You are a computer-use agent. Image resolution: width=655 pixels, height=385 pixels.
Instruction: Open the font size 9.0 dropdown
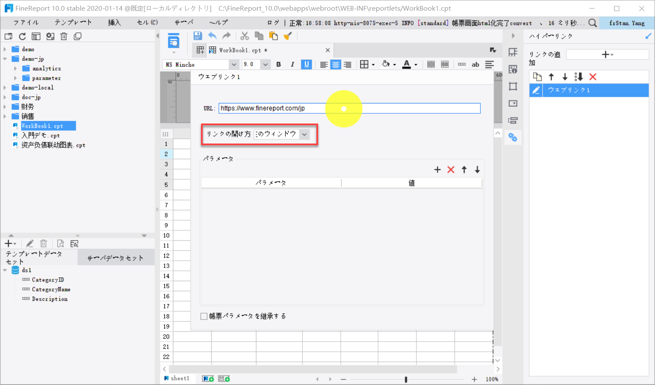click(x=265, y=64)
